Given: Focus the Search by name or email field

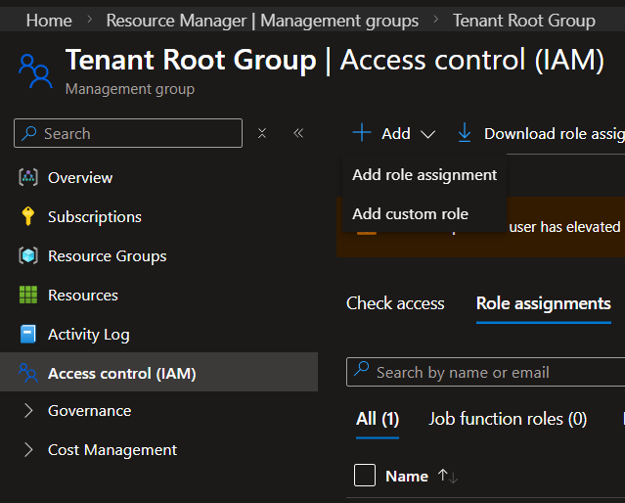Looking at the screenshot, I should coord(485,372).
